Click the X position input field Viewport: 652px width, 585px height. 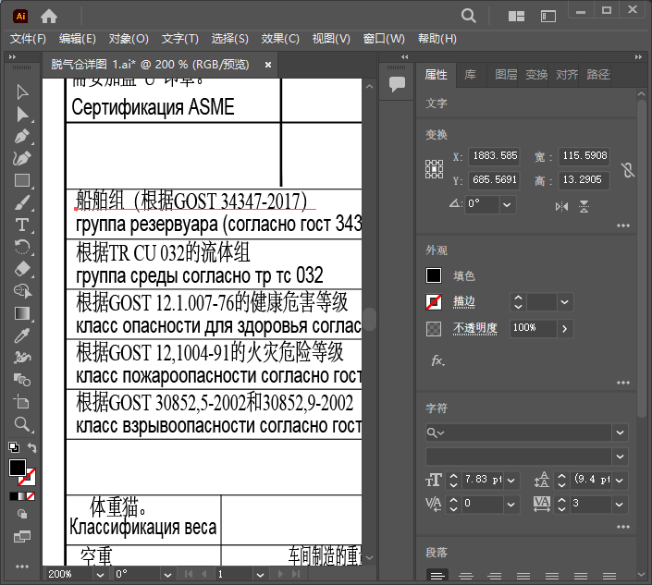pyautogui.click(x=495, y=156)
